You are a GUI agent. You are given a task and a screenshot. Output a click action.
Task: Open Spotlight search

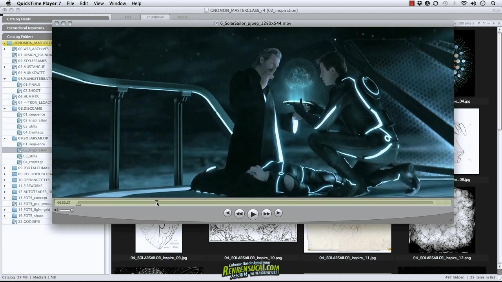[493, 4]
